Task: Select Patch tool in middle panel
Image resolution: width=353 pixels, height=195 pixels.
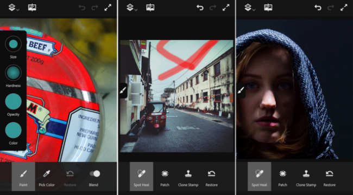Action: [x=165, y=178]
